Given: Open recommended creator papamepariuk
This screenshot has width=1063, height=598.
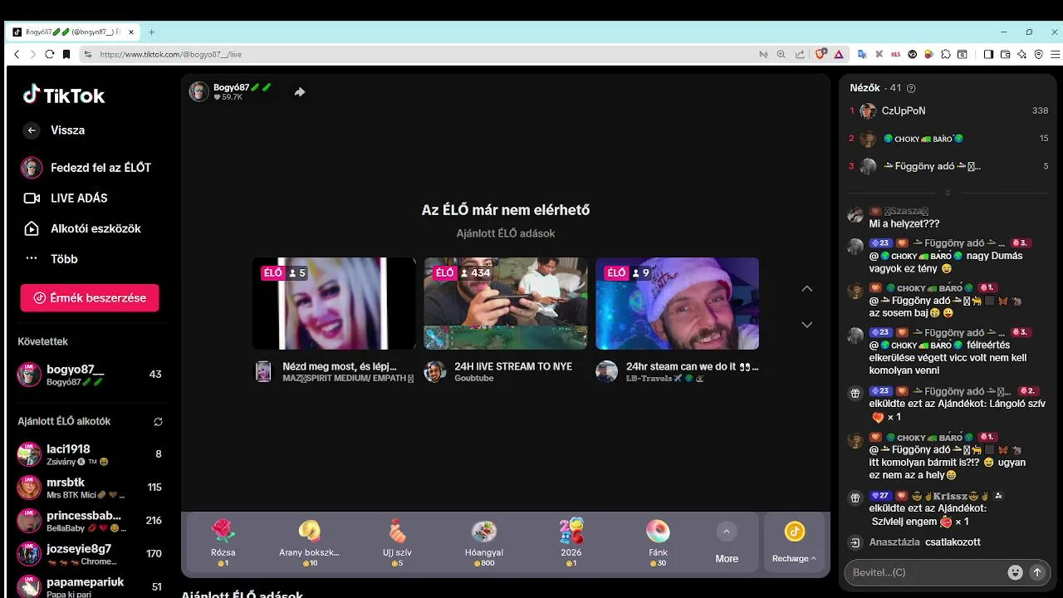Looking at the screenshot, I should pyautogui.click(x=90, y=586).
